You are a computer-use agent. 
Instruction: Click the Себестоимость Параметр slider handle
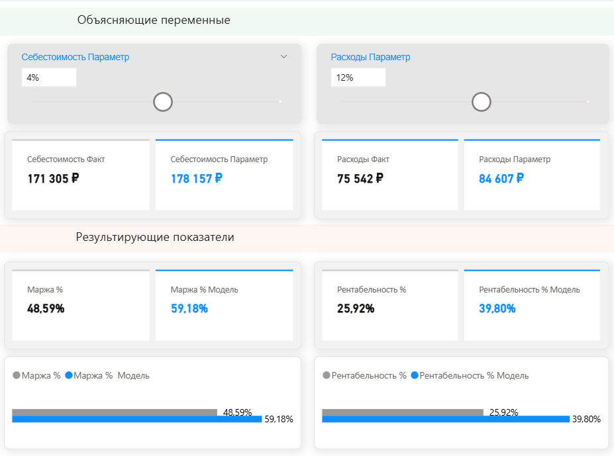click(163, 102)
